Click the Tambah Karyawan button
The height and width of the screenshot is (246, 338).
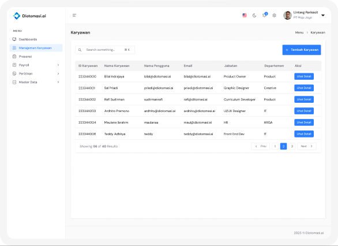[x=302, y=50]
